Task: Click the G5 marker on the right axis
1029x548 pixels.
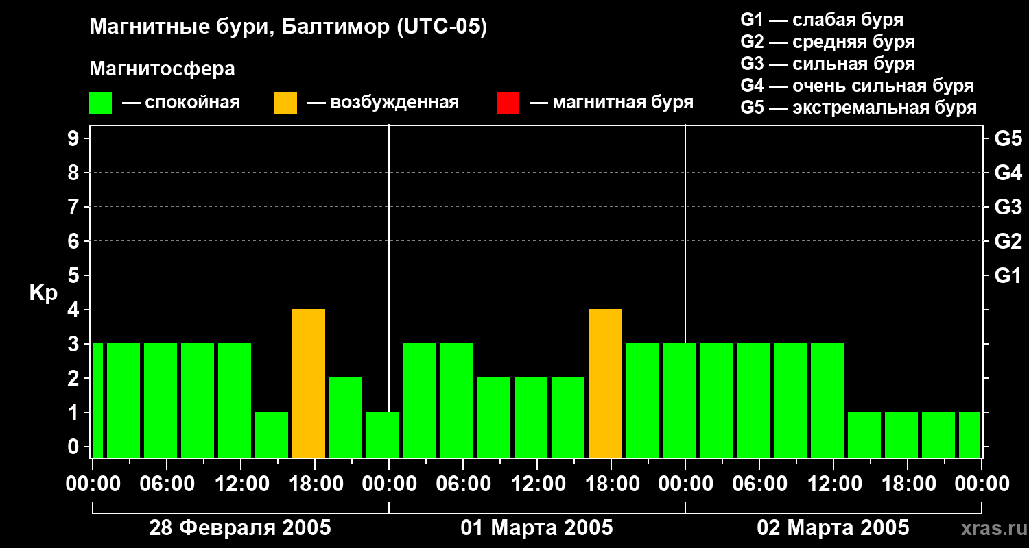Action: click(1008, 138)
